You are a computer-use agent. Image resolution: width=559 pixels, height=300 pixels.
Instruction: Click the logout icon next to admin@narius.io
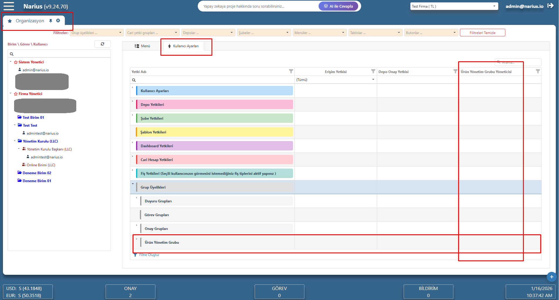click(x=550, y=6)
